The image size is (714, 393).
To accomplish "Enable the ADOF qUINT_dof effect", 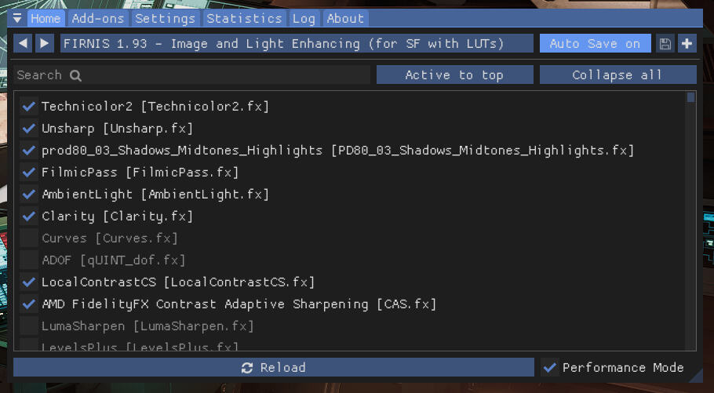I will [x=29, y=260].
